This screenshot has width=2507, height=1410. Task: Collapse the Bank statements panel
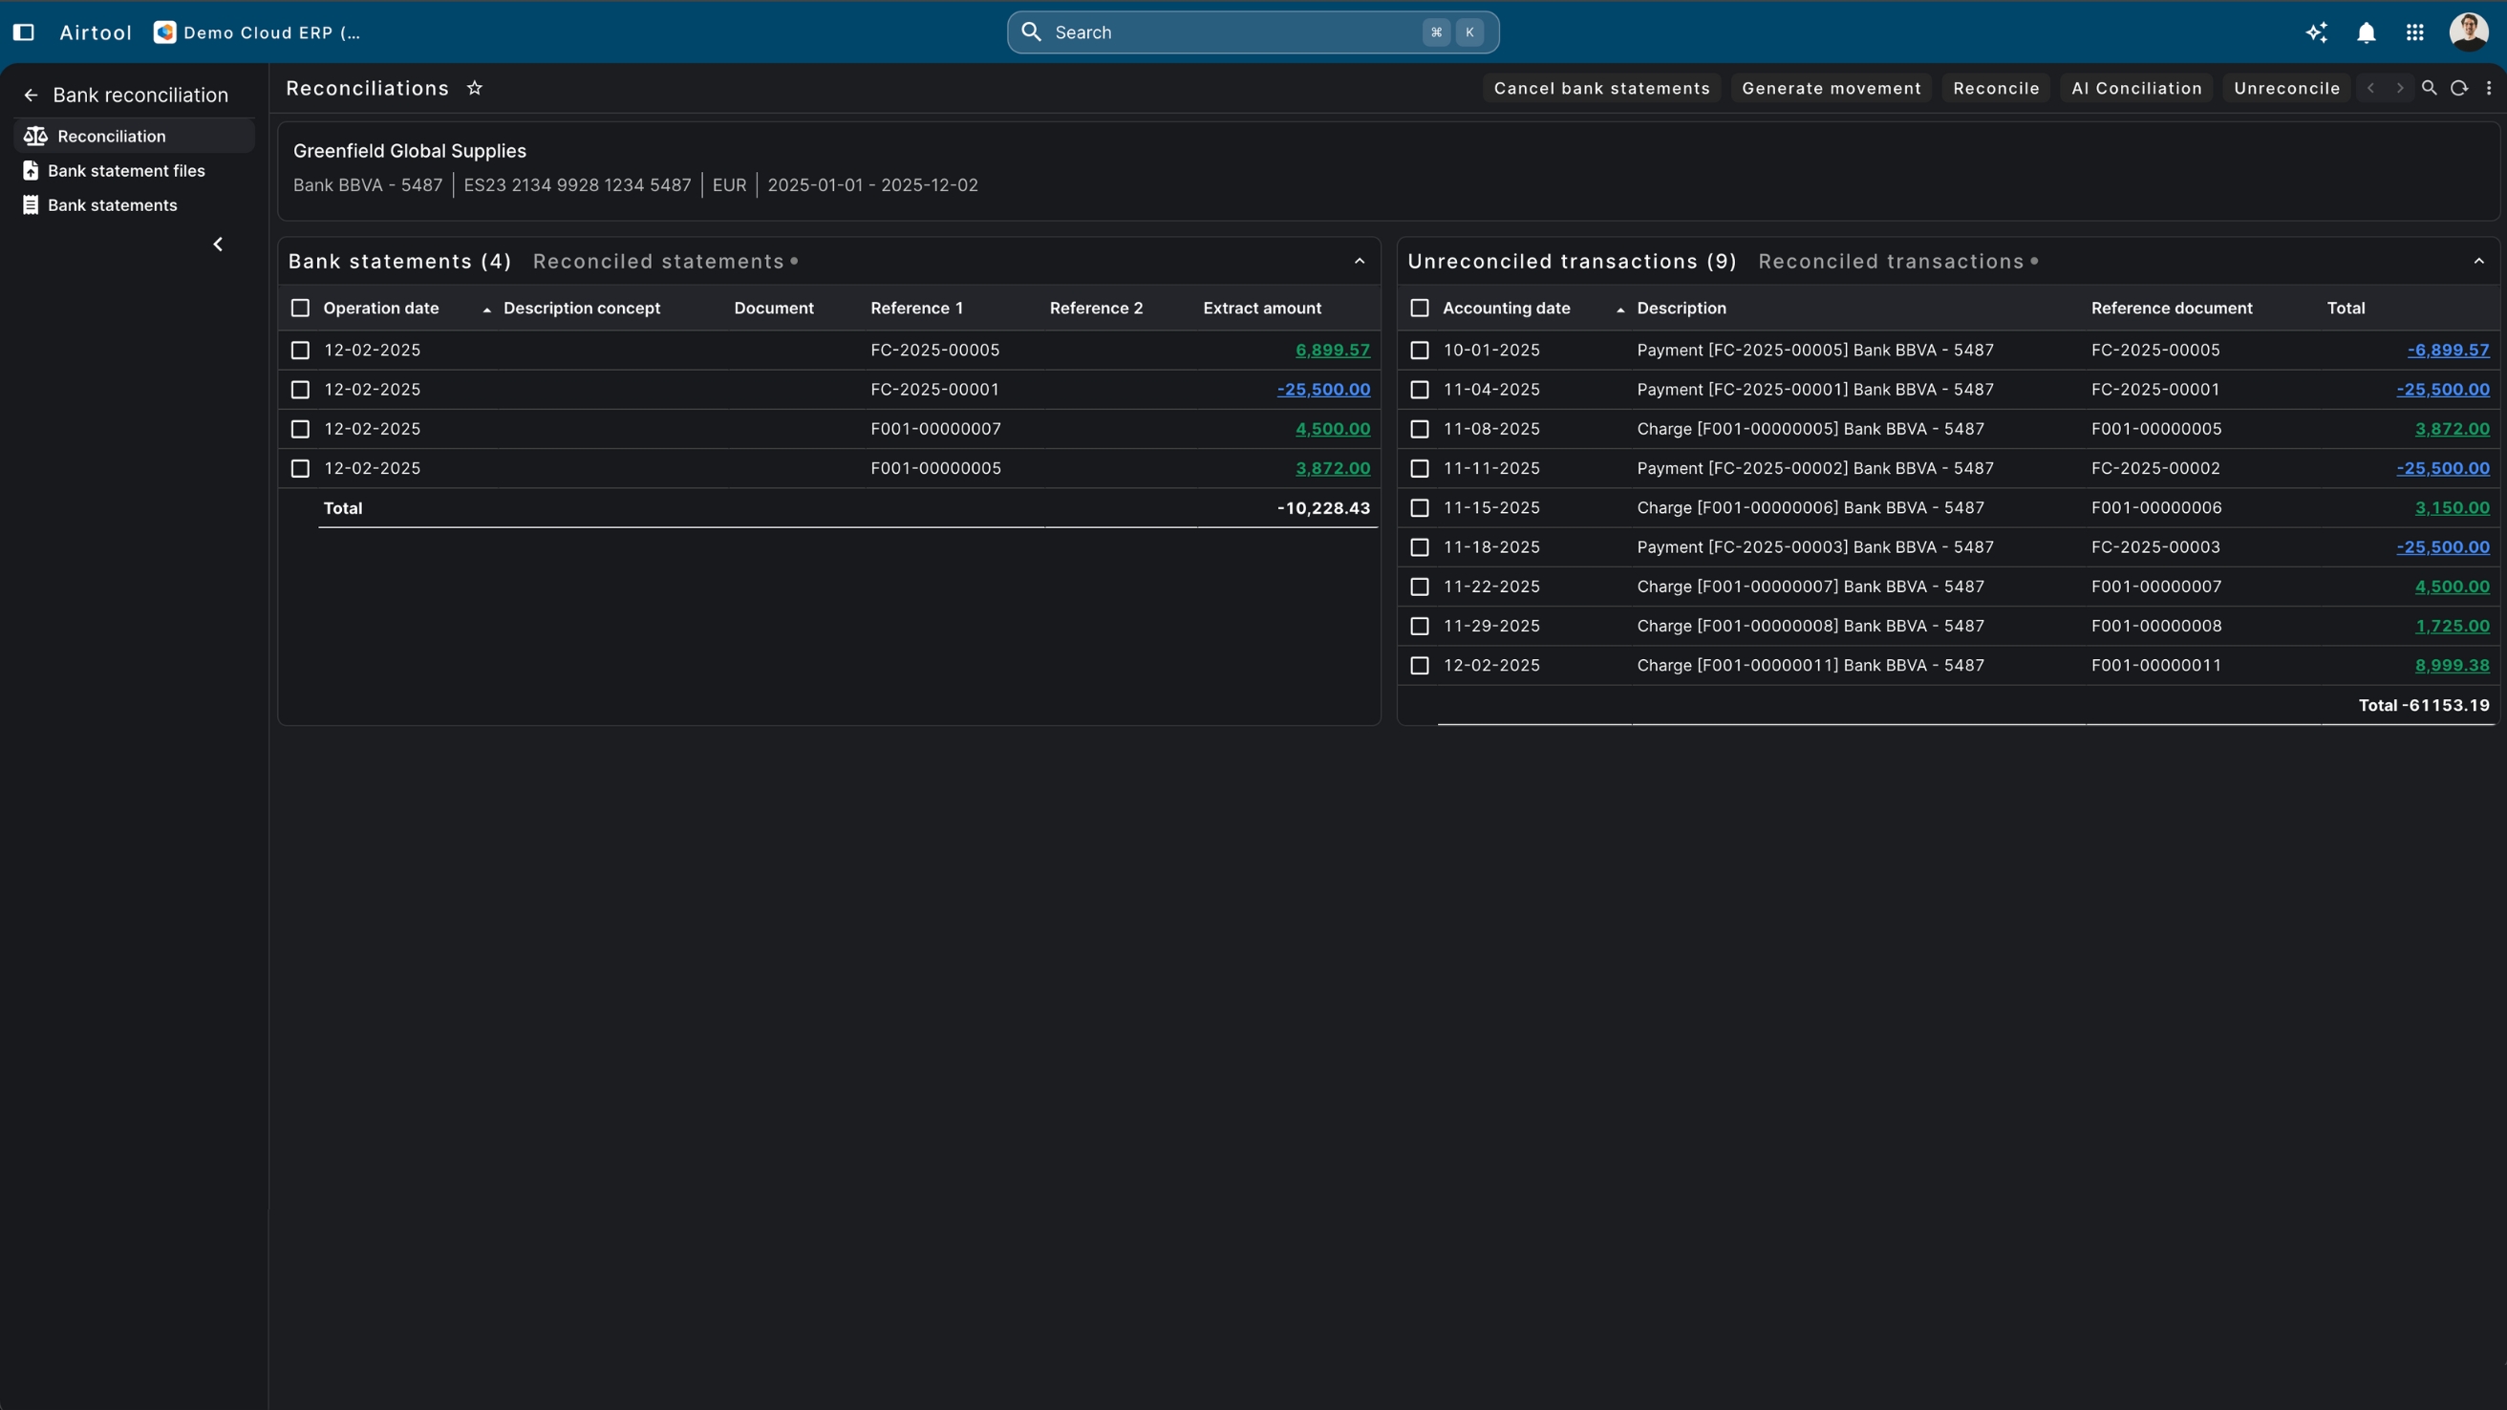[1359, 261]
